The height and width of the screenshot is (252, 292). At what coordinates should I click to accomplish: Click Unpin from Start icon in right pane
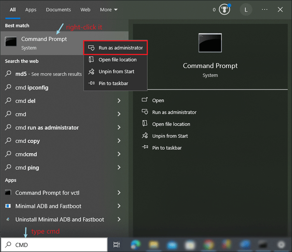[x=145, y=136]
